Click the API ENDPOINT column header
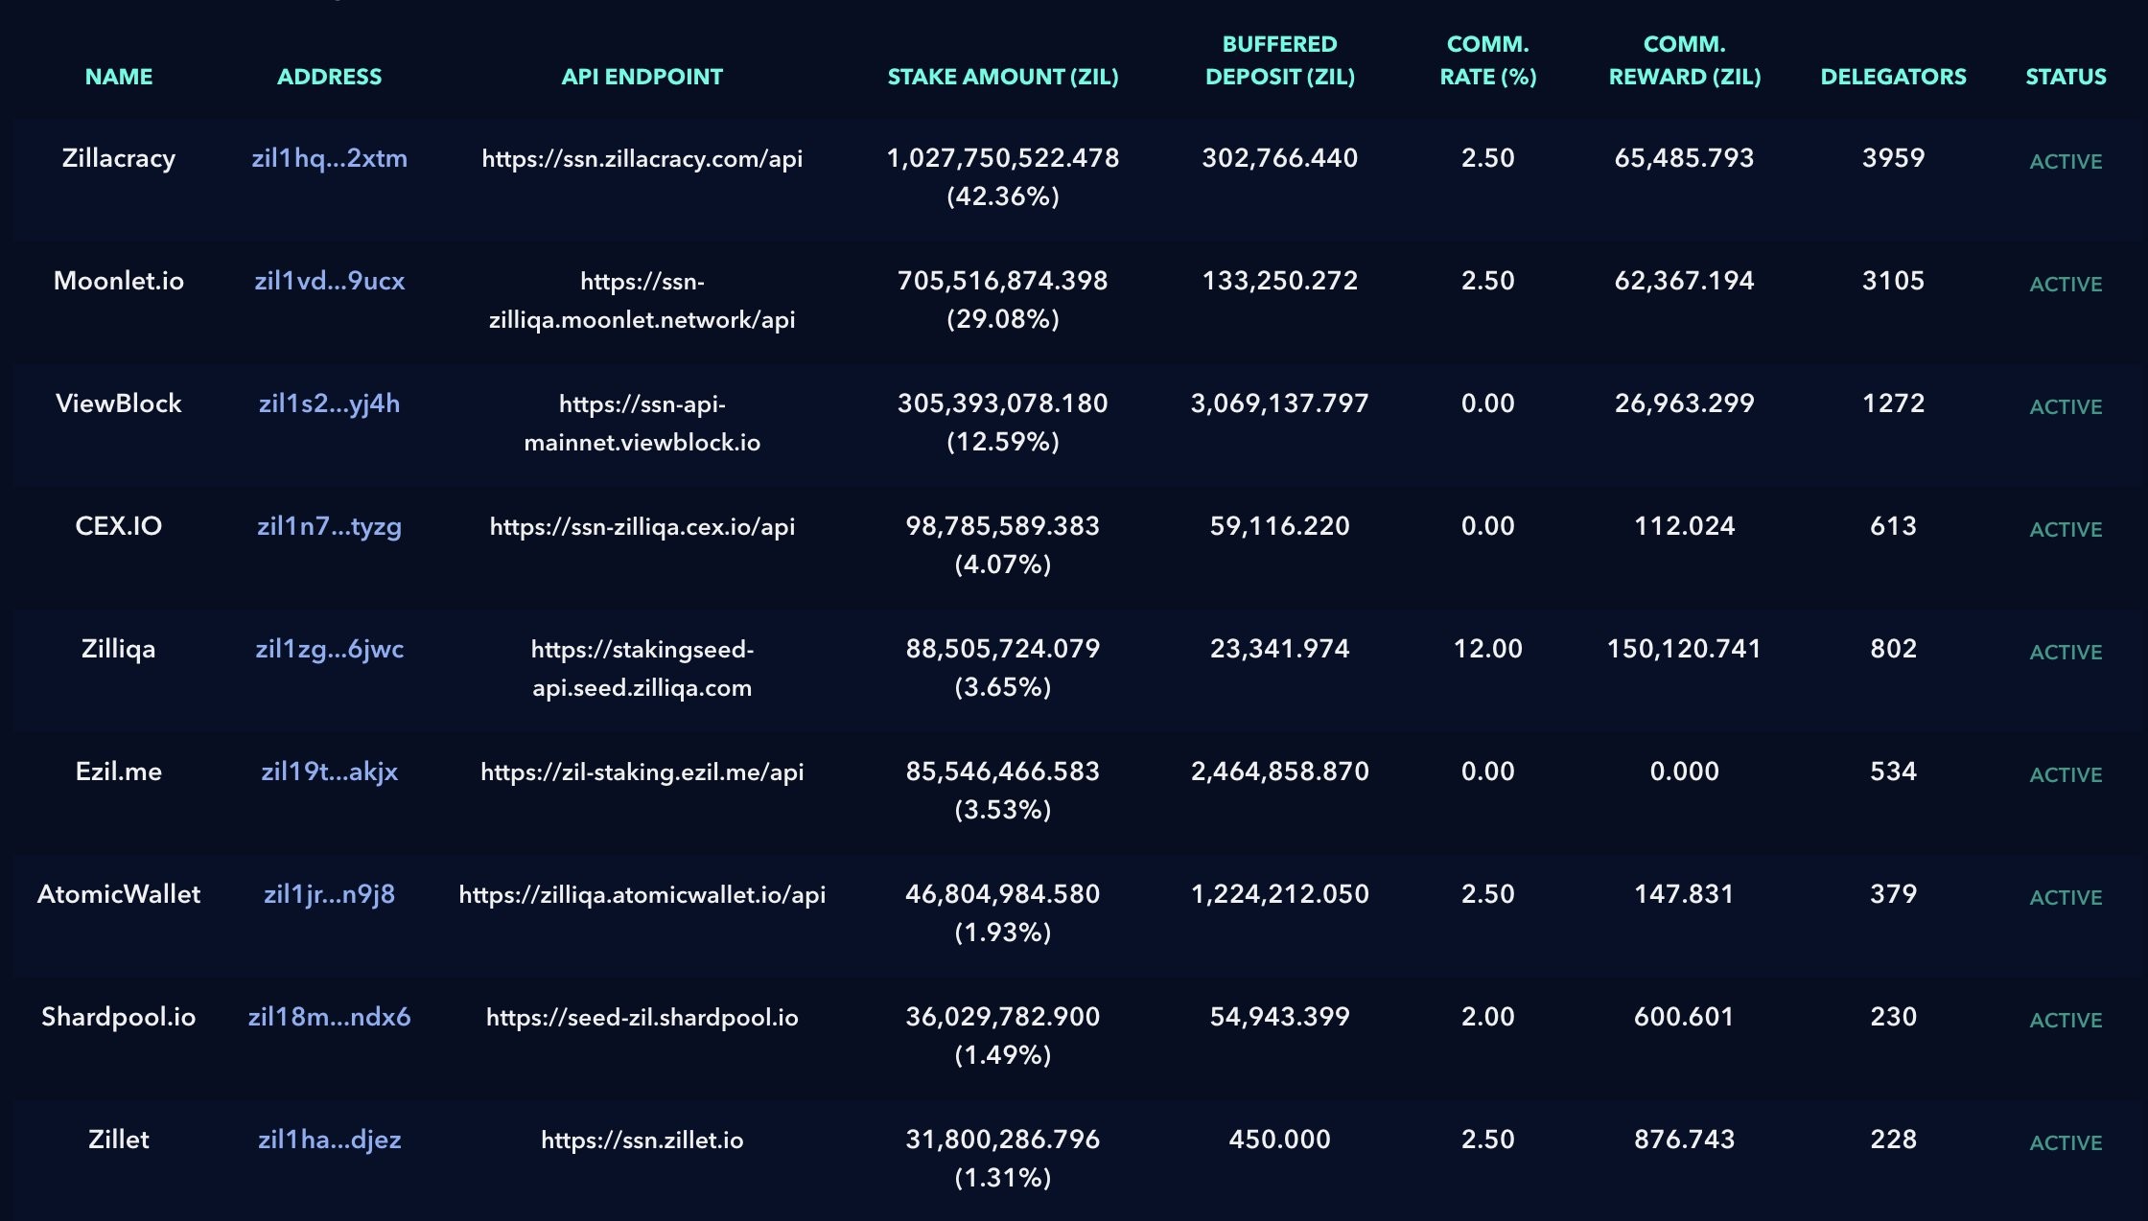The height and width of the screenshot is (1221, 2148). [x=642, y=77]
